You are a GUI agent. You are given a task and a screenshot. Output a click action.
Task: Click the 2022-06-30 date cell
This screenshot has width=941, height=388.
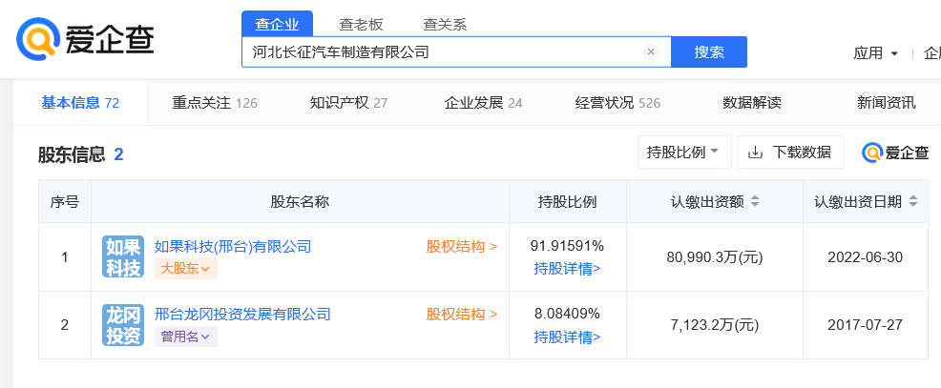click(865, 257)
